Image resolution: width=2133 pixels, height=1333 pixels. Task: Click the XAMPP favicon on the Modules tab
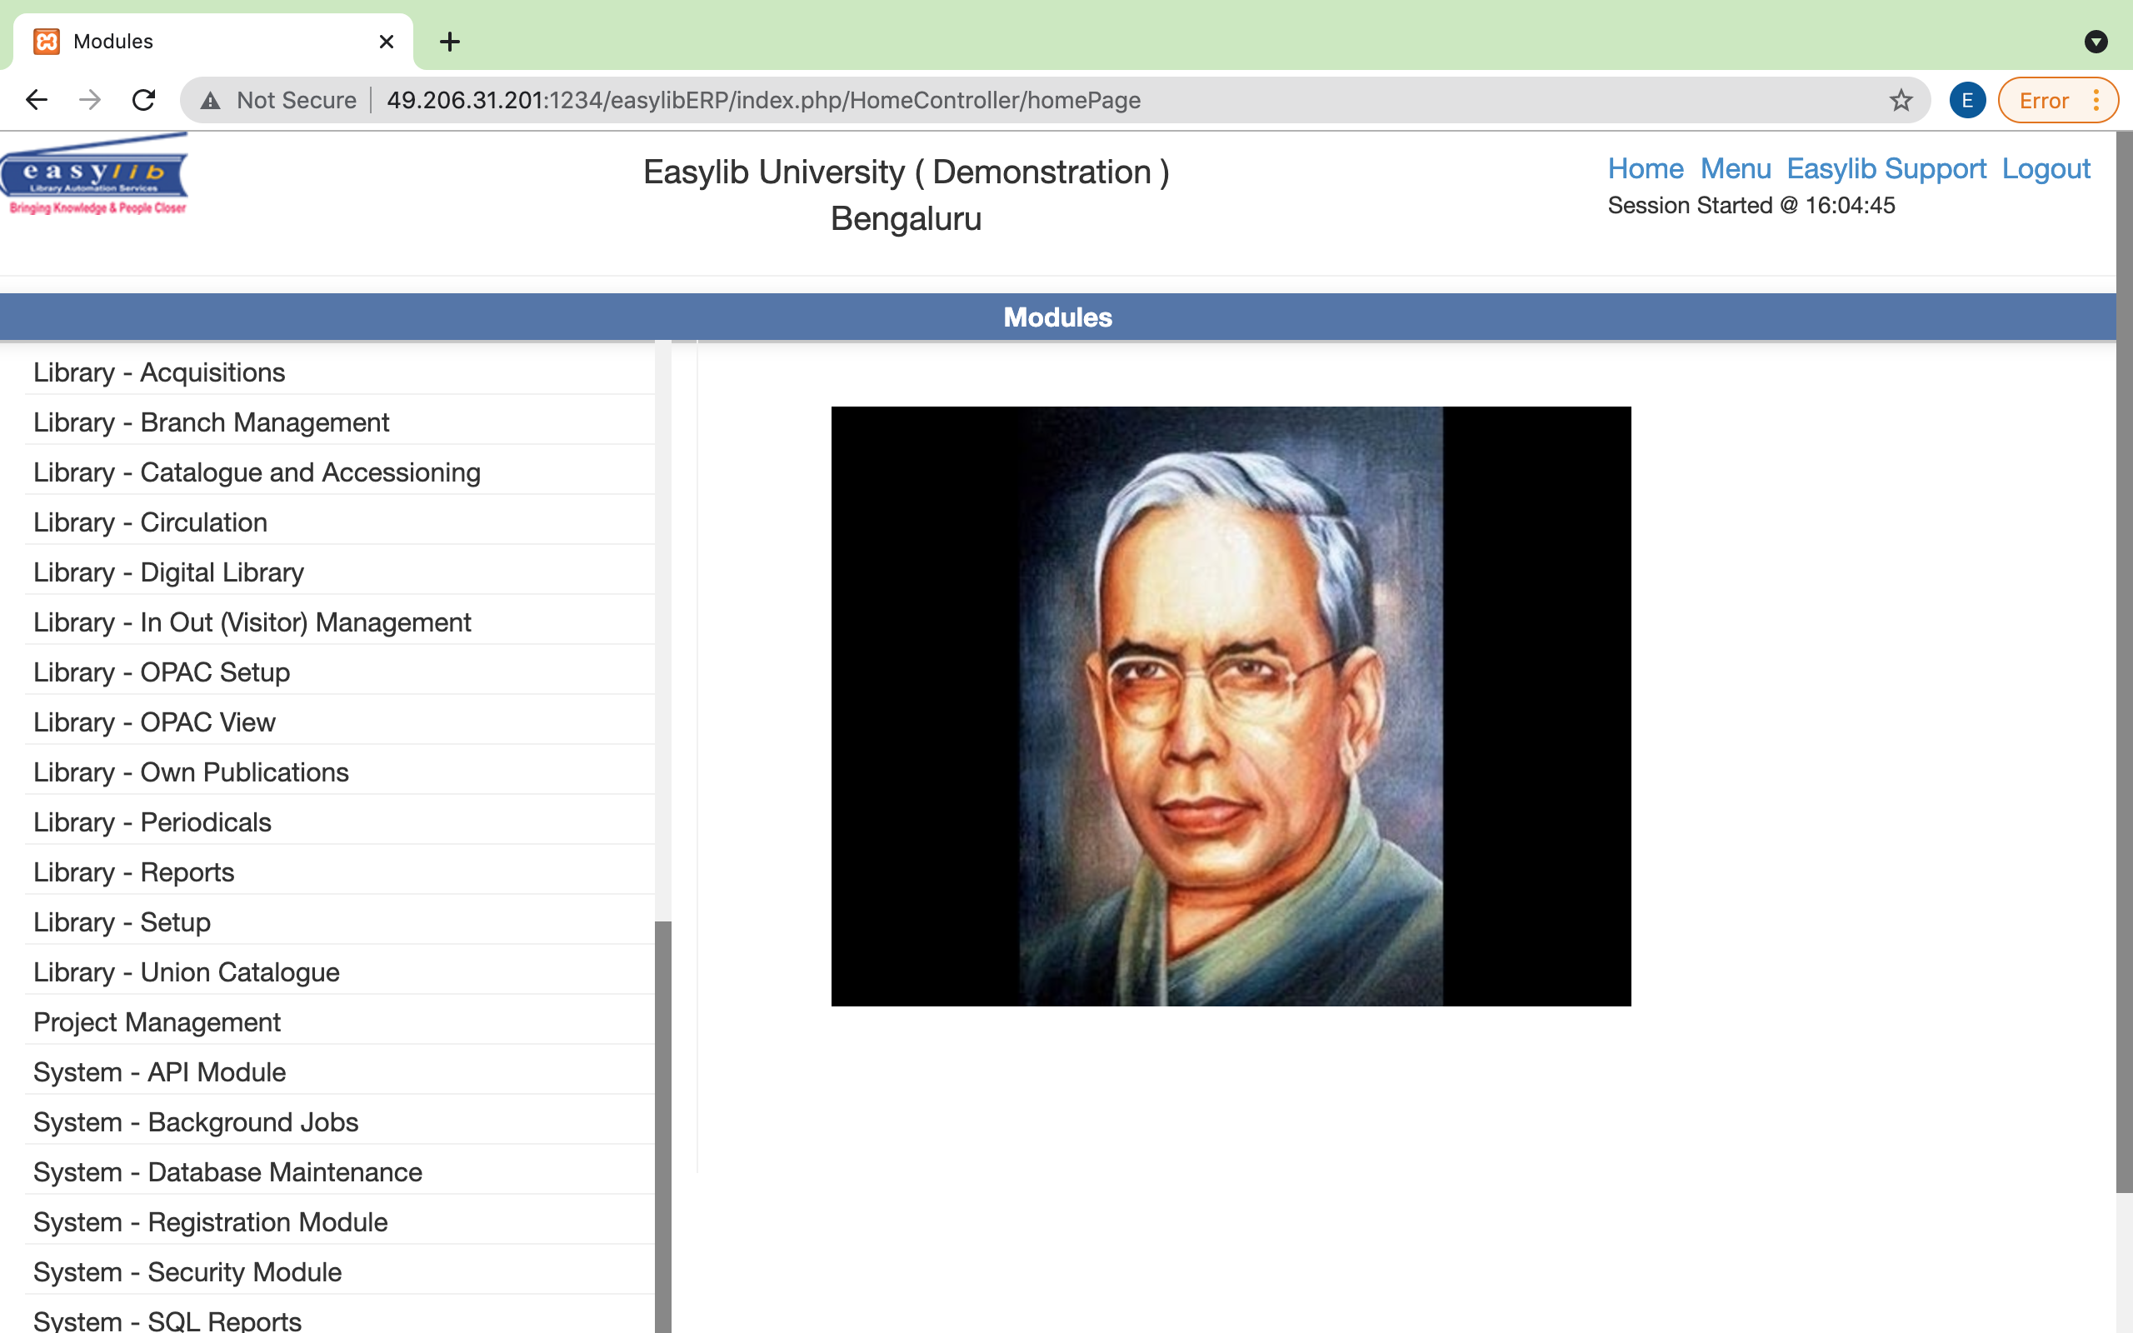coord(47,41)
